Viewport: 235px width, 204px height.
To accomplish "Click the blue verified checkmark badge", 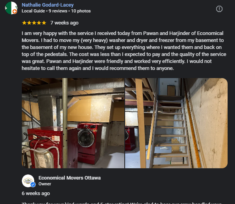I will pyautogui.click(x=33, y=185).
